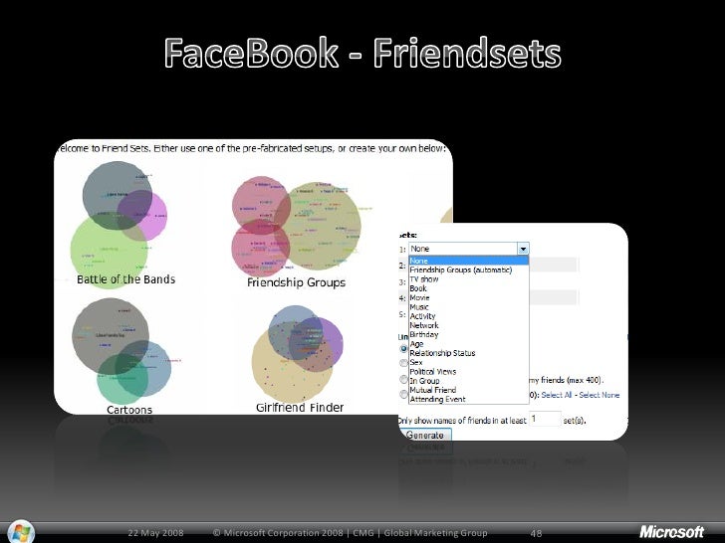Click the Select All link
The image size is (725, 543).
coord(557,395)
